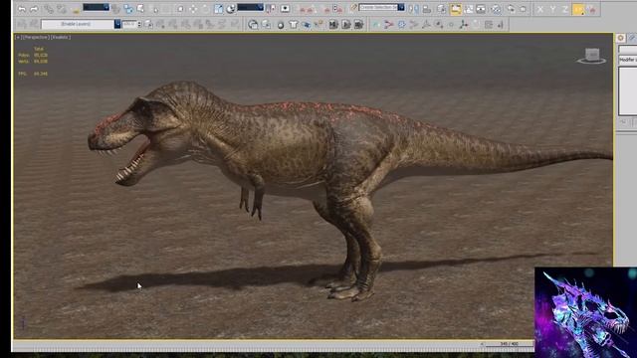Activate the Select by Name blue list icon
Image resolution: width=637 pixels, height=358 pixels.
pos(128,9)
